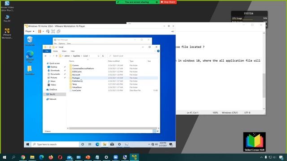
Task: Click the Explorer help question mark icon
Action: pyautogui.click(x=158, y=51)
